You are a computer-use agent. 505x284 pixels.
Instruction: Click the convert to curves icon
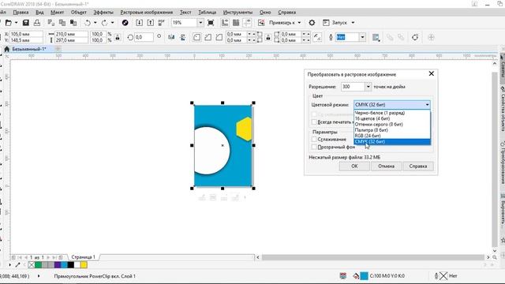[x=415, y=37]
